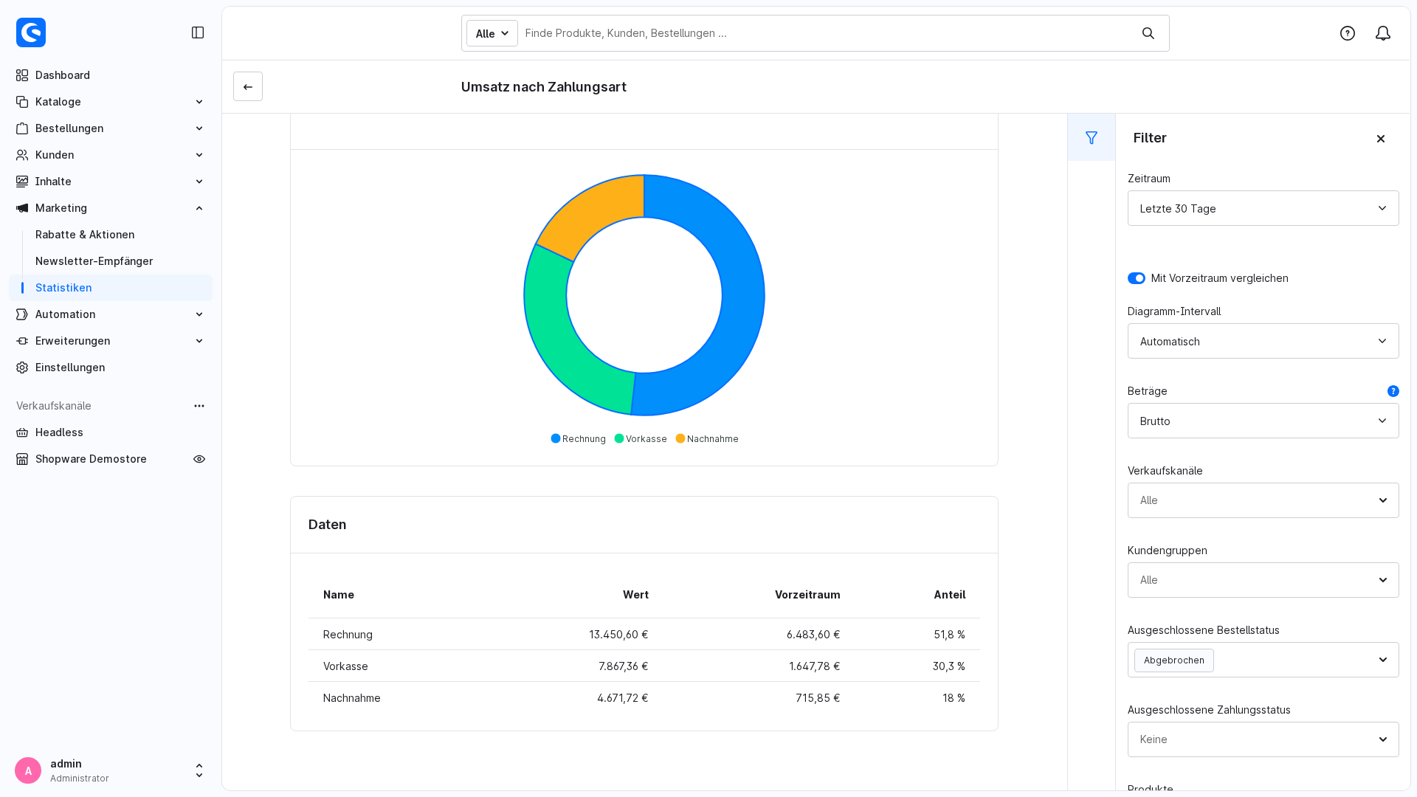Viewport: 1417px width, 797px height.
Task: Click the Inhalte icon
Action: point(22,182)
